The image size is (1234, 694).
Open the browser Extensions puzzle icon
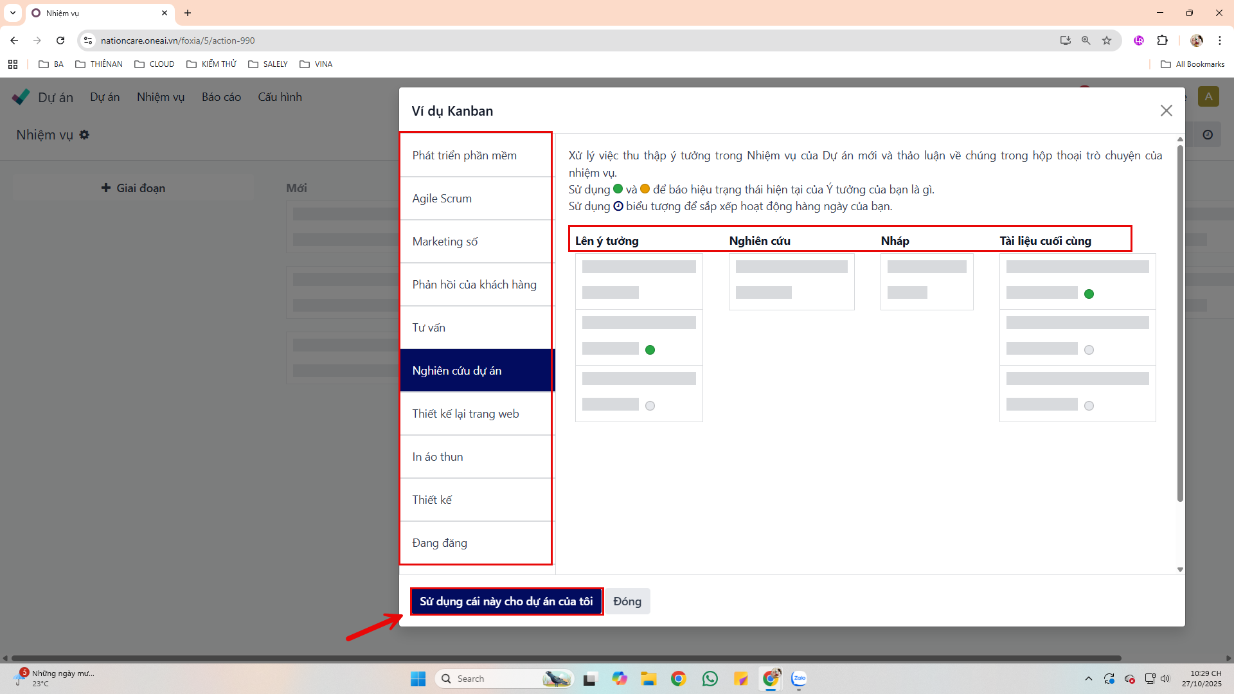tap(1162, 40)
